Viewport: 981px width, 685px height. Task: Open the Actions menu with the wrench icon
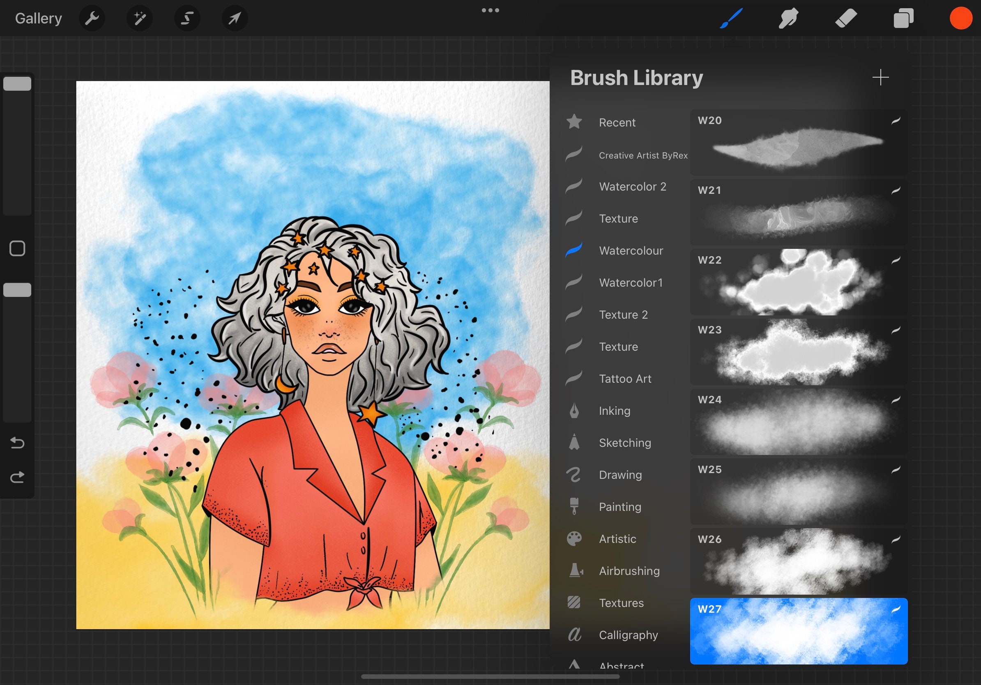tap(92, 18)
